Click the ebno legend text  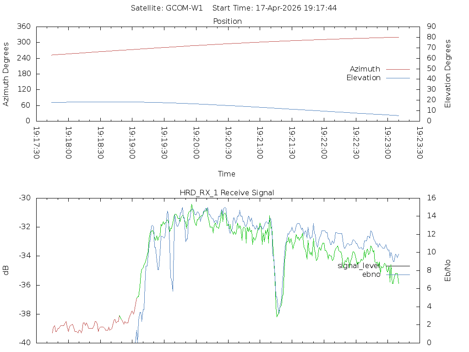tap(371, 275)
